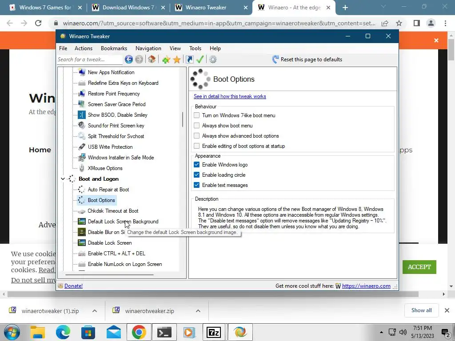Click Chrome bookmark star in address bar
Viewport: 455px width, 341px height.
click(x=399, y=23)
